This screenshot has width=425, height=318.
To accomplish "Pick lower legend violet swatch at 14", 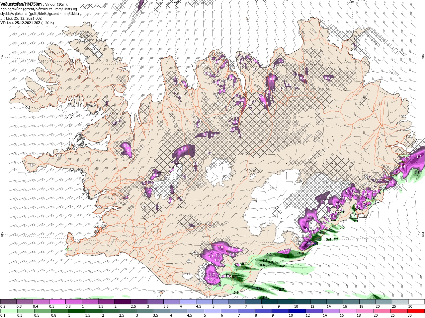I will click(331, 311).
